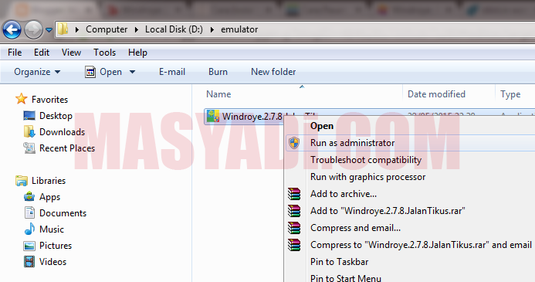535x282 pixels.
Task: Click Burn in the toolbar
Action: tap(218, 72)
